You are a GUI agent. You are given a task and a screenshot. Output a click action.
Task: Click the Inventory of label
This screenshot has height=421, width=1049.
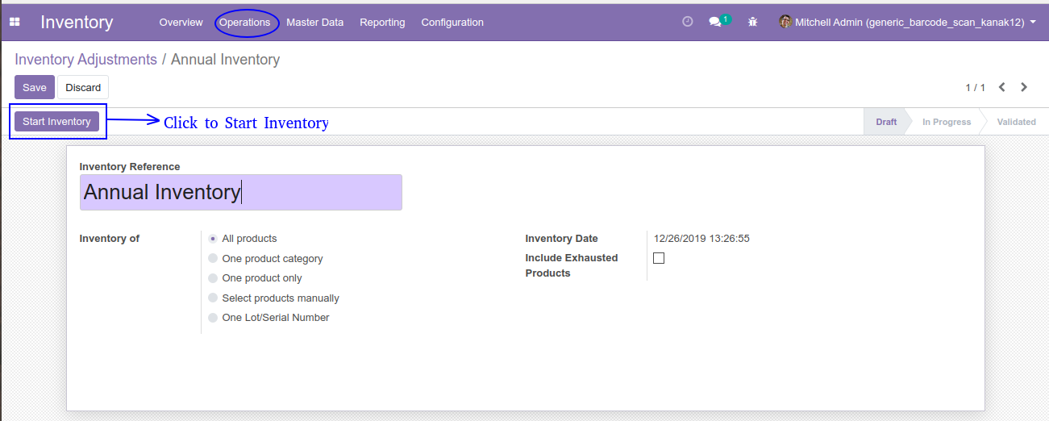pos(110,239)
